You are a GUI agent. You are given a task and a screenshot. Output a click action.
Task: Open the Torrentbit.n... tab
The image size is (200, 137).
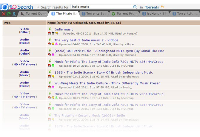185,14
